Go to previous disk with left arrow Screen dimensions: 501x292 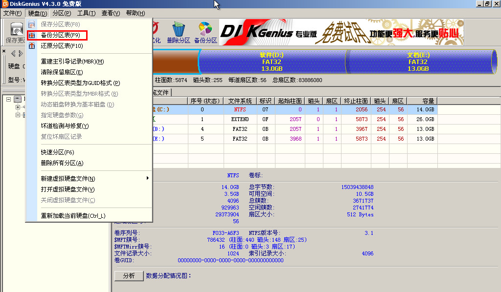click(13, 53)
